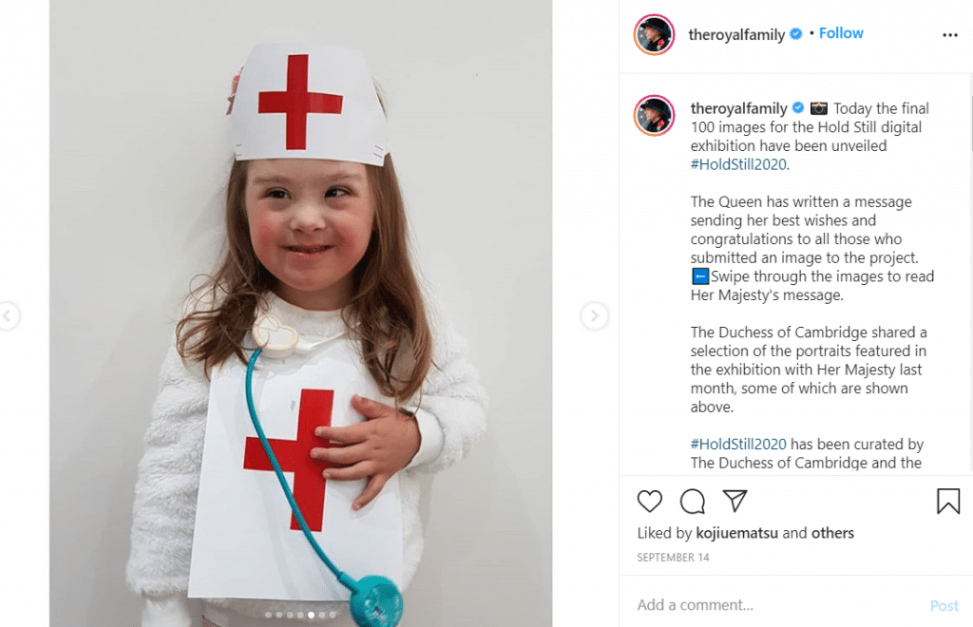The height and width of the screenshot is (627, 973).
Task: Go to next image with right chevron
Action: (x=595, y=316)
